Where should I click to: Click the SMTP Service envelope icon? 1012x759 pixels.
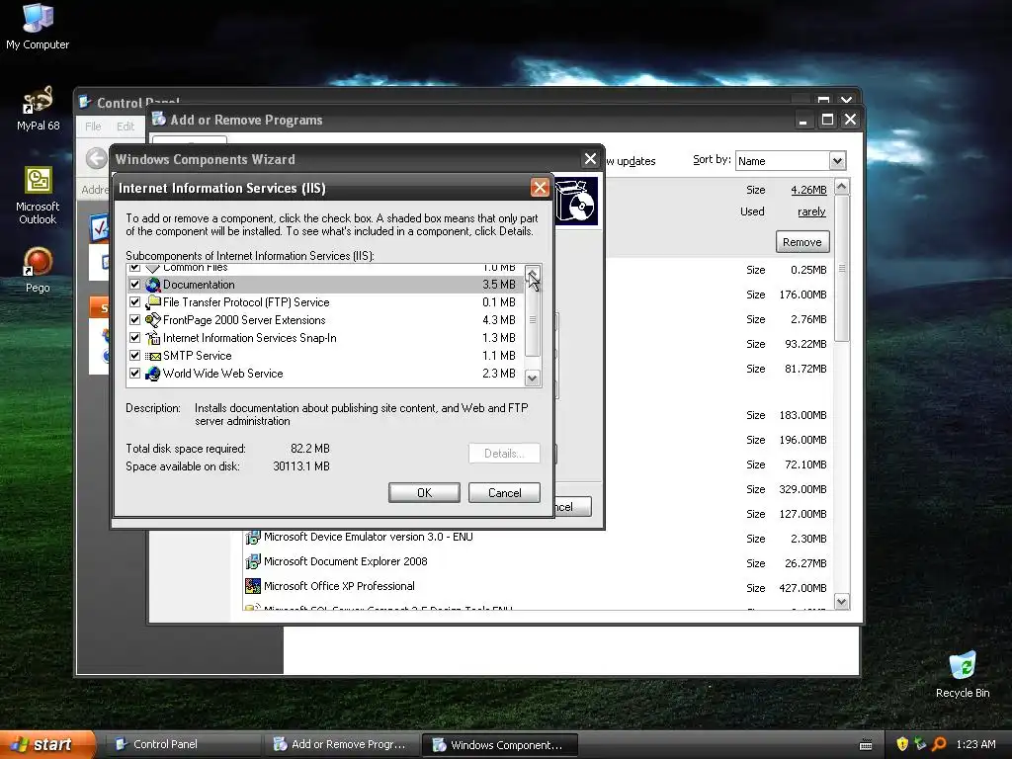point(153,356)
